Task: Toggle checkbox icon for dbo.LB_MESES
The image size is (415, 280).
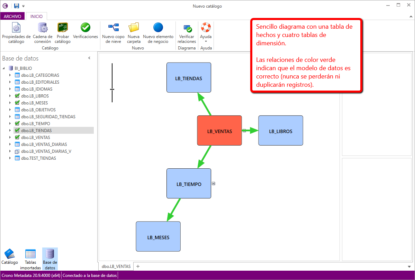Action: point(17,103)
